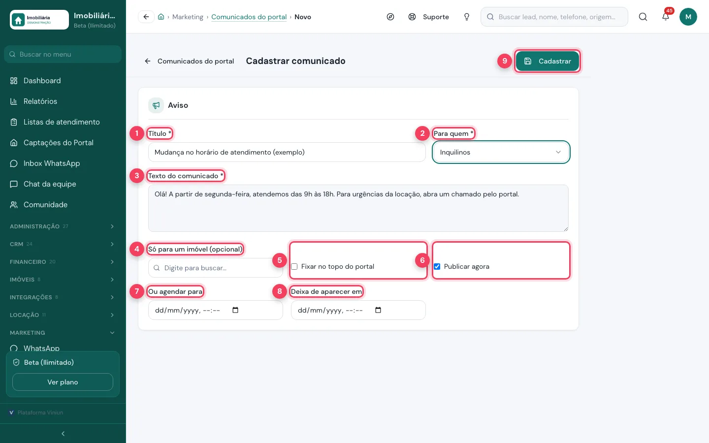709x443 pixels.
Task: Go to Comunidade in sidebar
Action: 63,205
